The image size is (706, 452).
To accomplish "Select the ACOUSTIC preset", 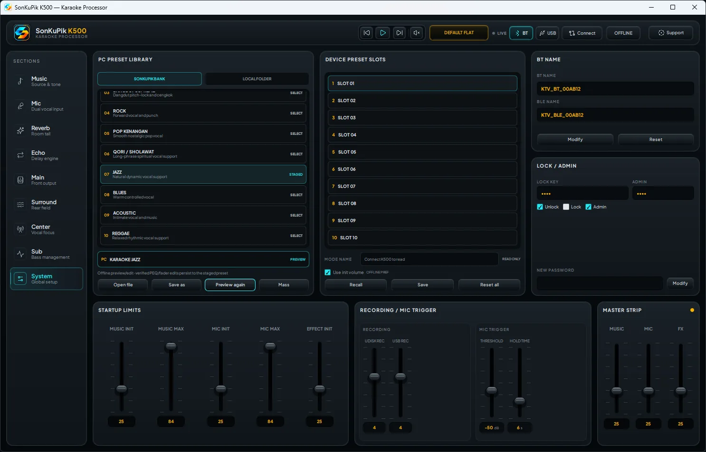I will coord(203,215).
